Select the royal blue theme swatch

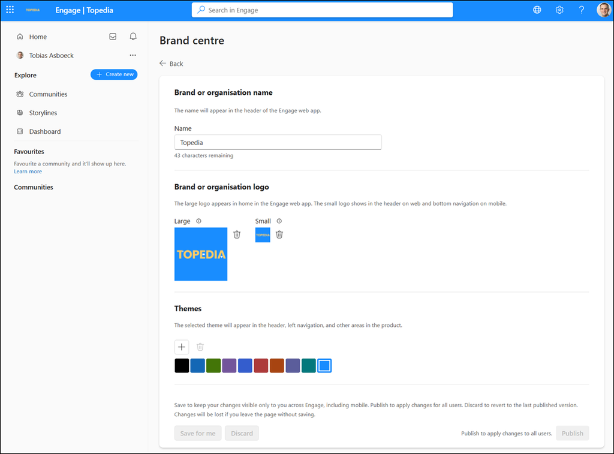click(245, 365)
